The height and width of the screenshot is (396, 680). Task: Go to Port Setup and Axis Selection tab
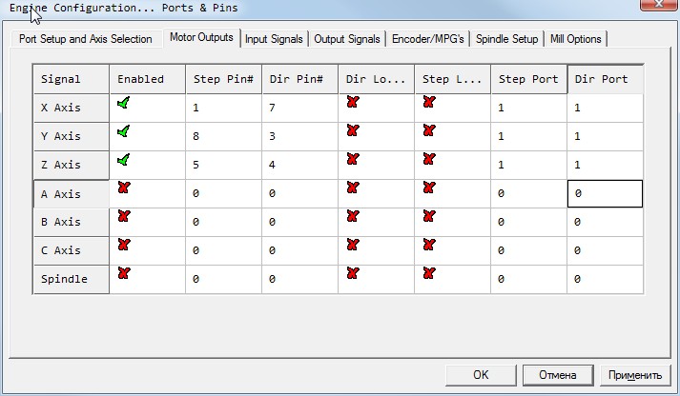click(x=85, y=39)
